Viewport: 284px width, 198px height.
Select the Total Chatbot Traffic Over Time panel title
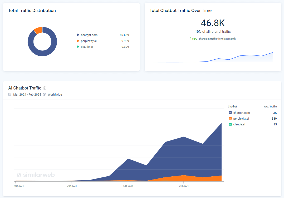(180, 10)
